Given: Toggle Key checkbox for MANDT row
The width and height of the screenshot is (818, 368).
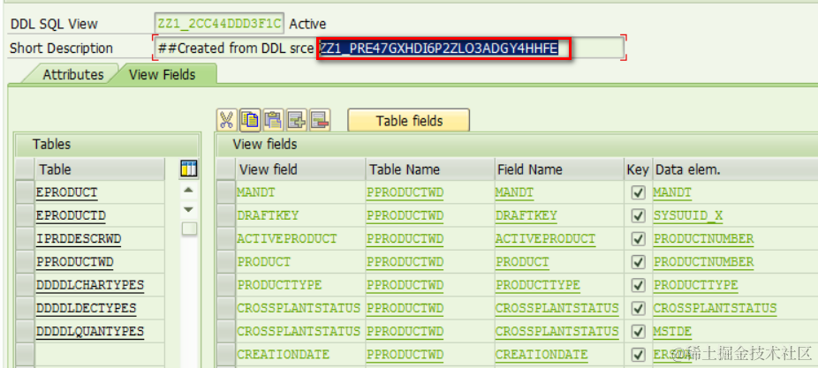Looking at the screenshot, I should pos(638,193).
